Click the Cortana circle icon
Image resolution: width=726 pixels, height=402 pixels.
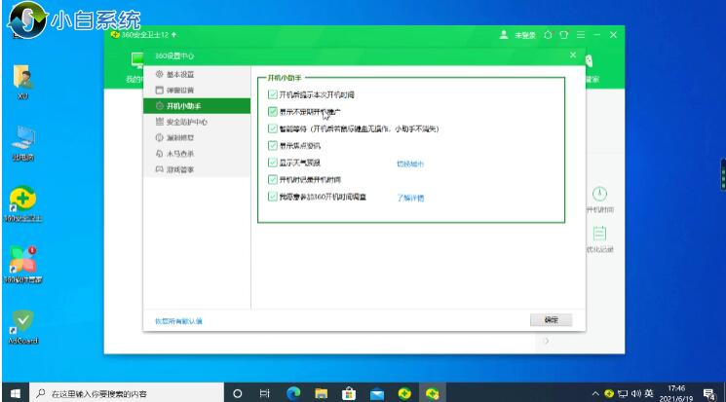click(x=237, y=393)
